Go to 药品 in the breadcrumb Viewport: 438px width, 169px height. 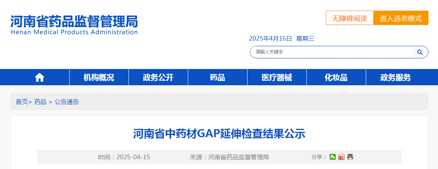pyautogui.click(x=40, y=102)
